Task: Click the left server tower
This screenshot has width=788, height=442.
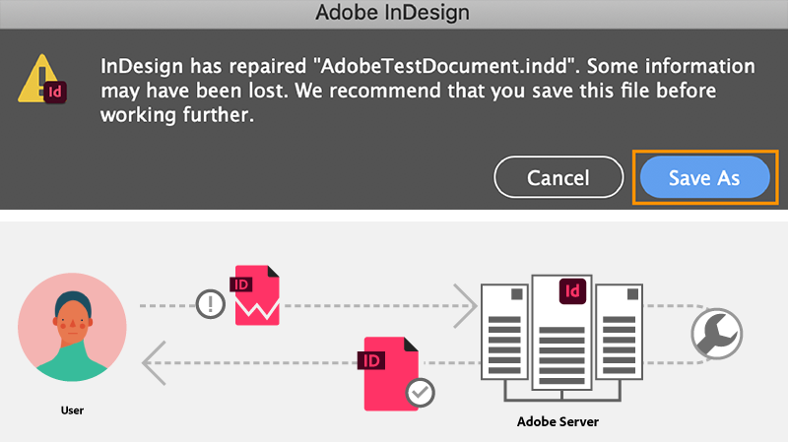Action: (504, 332)
